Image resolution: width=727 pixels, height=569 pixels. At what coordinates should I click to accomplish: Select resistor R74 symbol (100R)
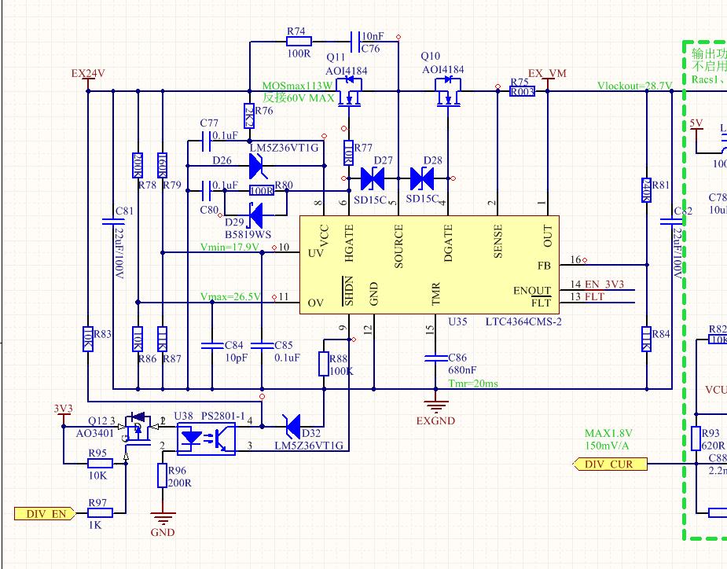click(299, 42)
